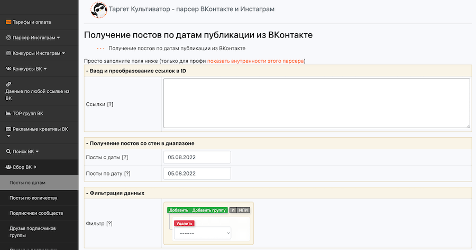Open Посты по количеству in sidebar
The width and height of the screenshot is (476, 250).
33,198
